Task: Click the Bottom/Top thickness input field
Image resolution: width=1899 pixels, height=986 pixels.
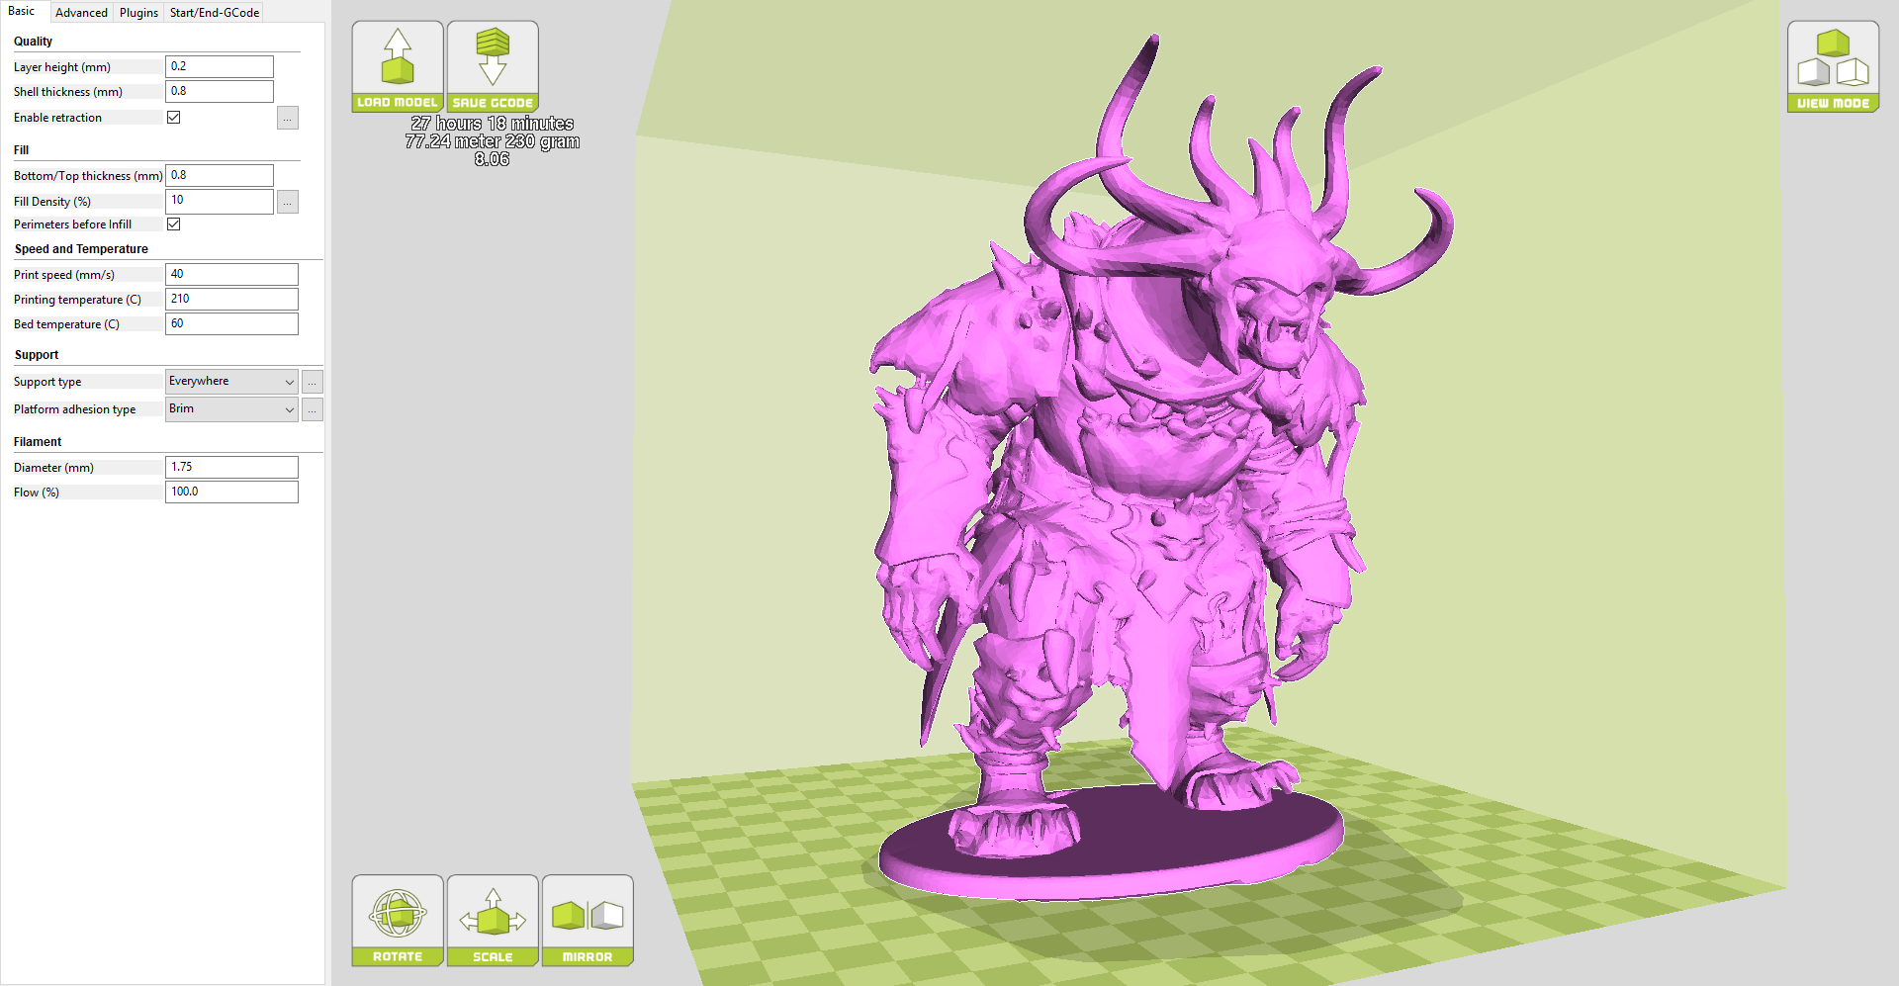Action: click(220, 175)
